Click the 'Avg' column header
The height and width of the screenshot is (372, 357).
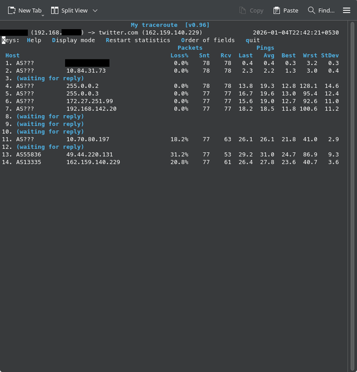tap(269, 56)
